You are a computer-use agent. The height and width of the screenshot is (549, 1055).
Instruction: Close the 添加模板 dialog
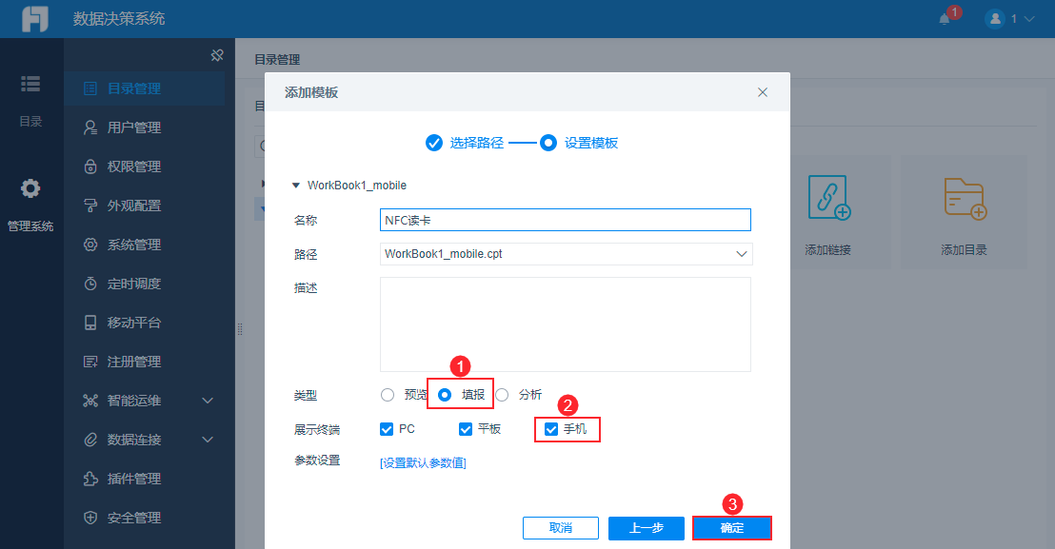763,92
